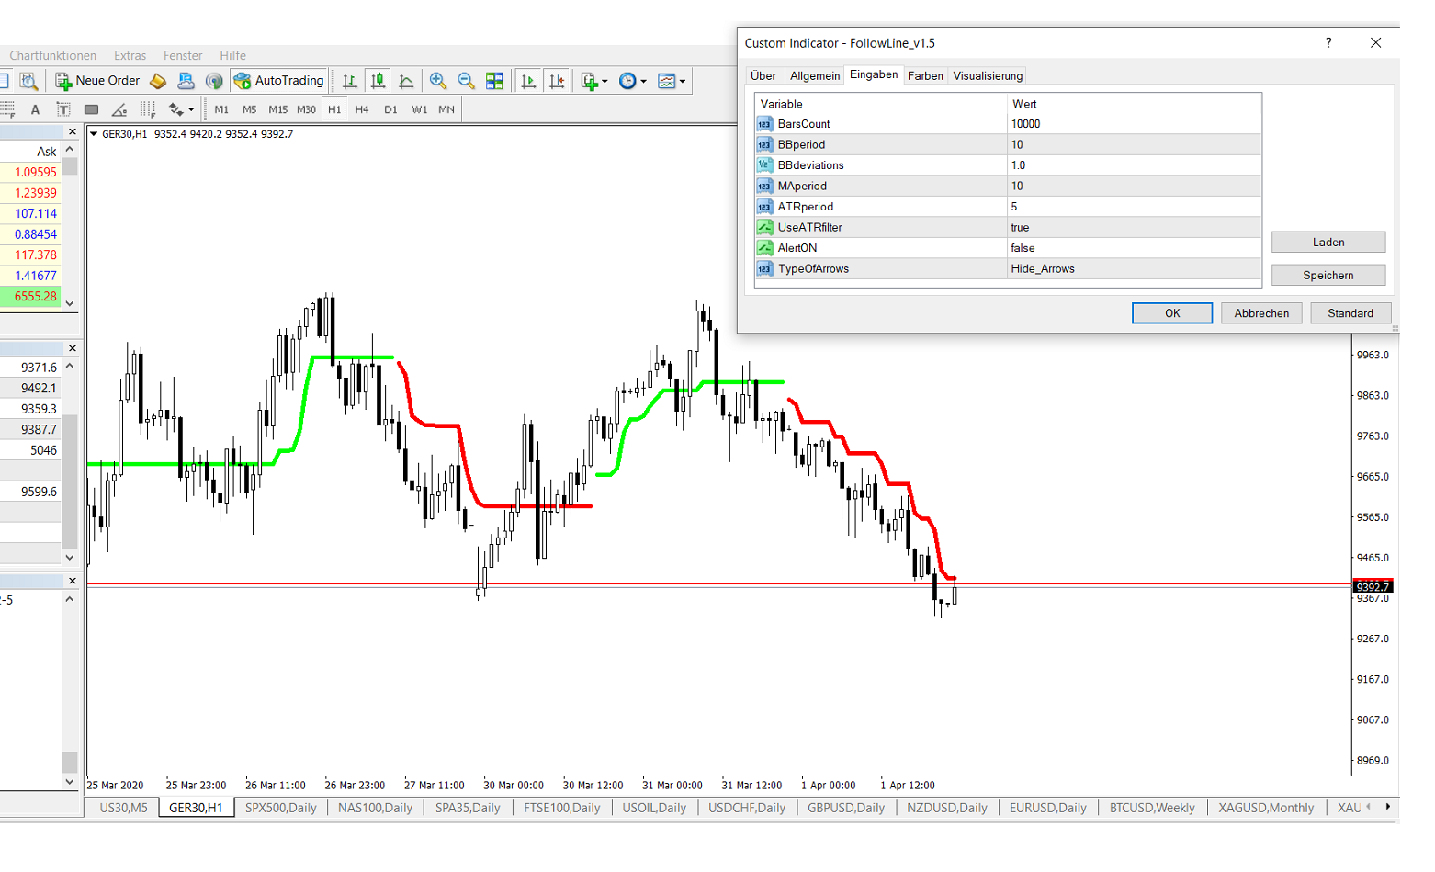
Task: Zoom out on the chart
Action: coord(467,81)
